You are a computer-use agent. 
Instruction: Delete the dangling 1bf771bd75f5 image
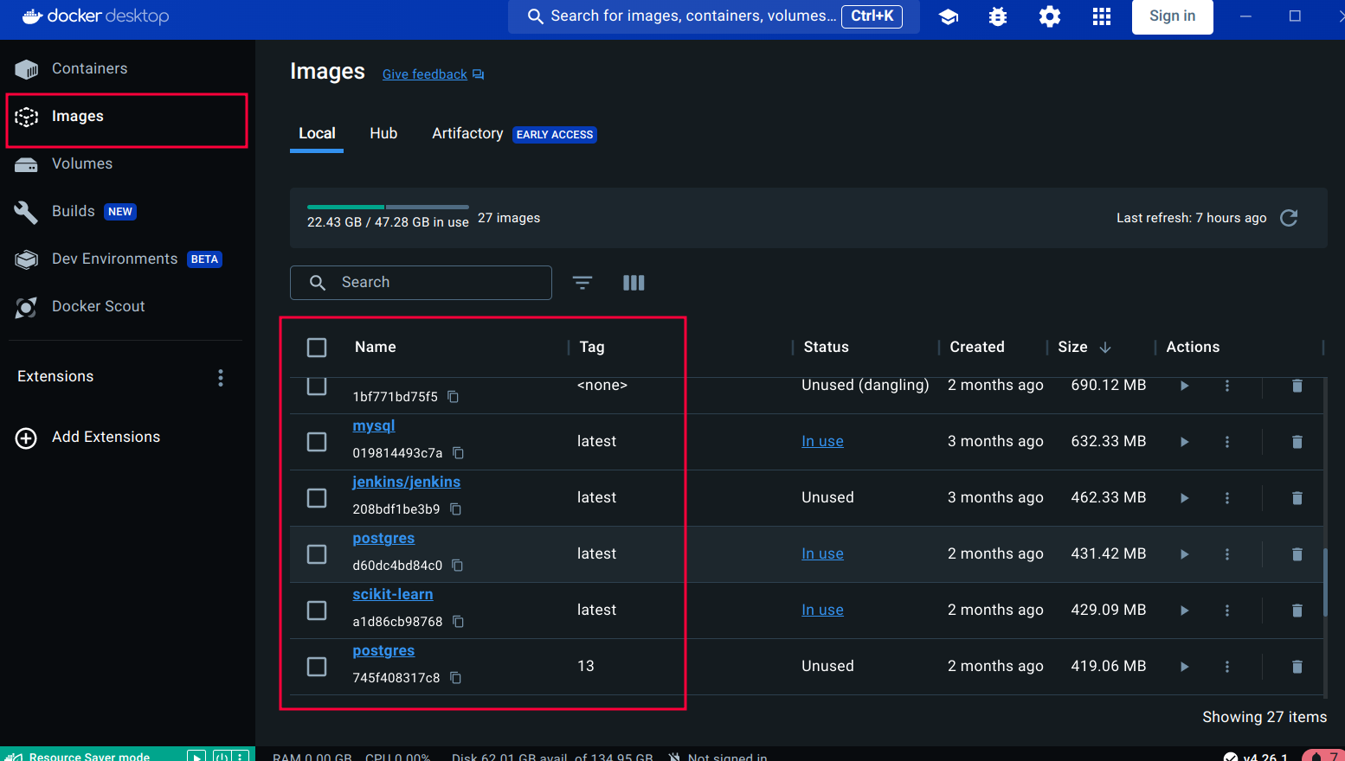[1297, 386]
